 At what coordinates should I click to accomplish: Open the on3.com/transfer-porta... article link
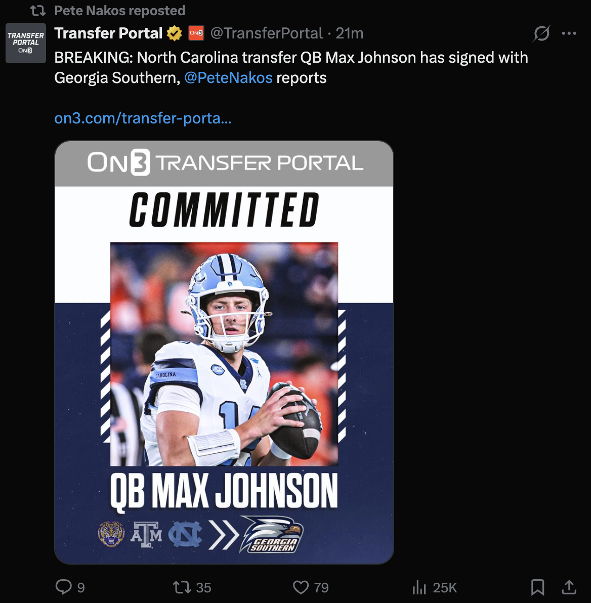(143, 118)
